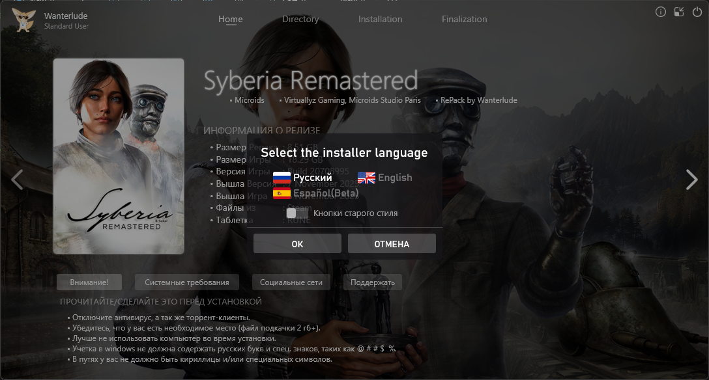Screen dimensions: 709x380
Task: Click the Убедитесь, что у вас есть место line
Action: pos(195,328)
